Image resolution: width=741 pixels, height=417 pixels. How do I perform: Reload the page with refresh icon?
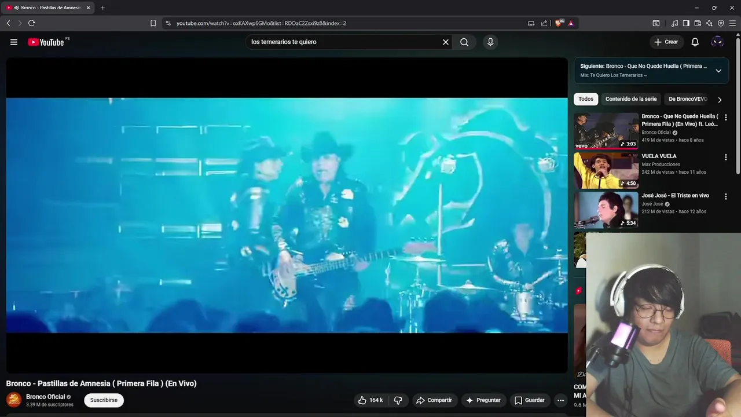(x=31, y=23)
